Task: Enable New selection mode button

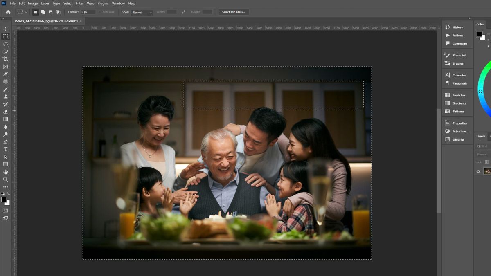Action: coord(36,12)
